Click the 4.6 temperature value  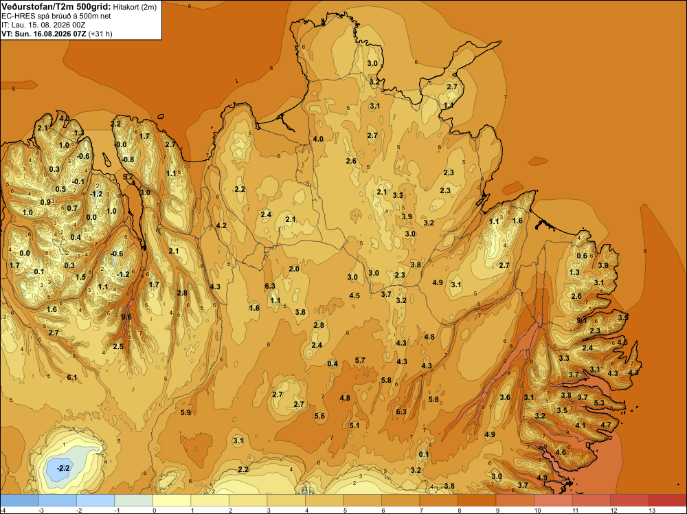point(561,452)
